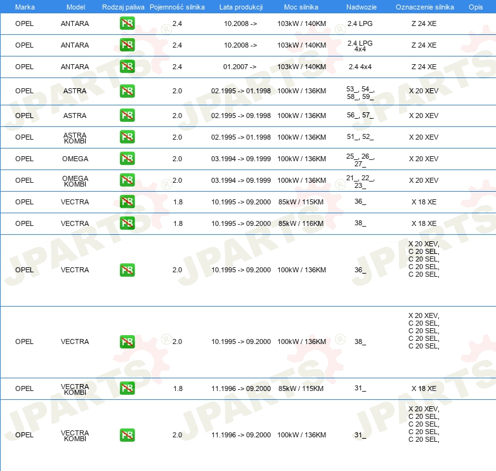This screenshot has width=496, height=471.
Task: Click the fuel icon in the plain OMEGA row
Action: 127,159
